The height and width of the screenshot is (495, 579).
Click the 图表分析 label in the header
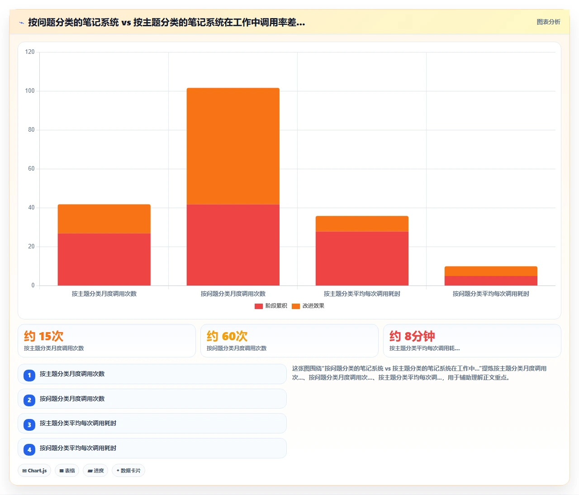[548, 22]
